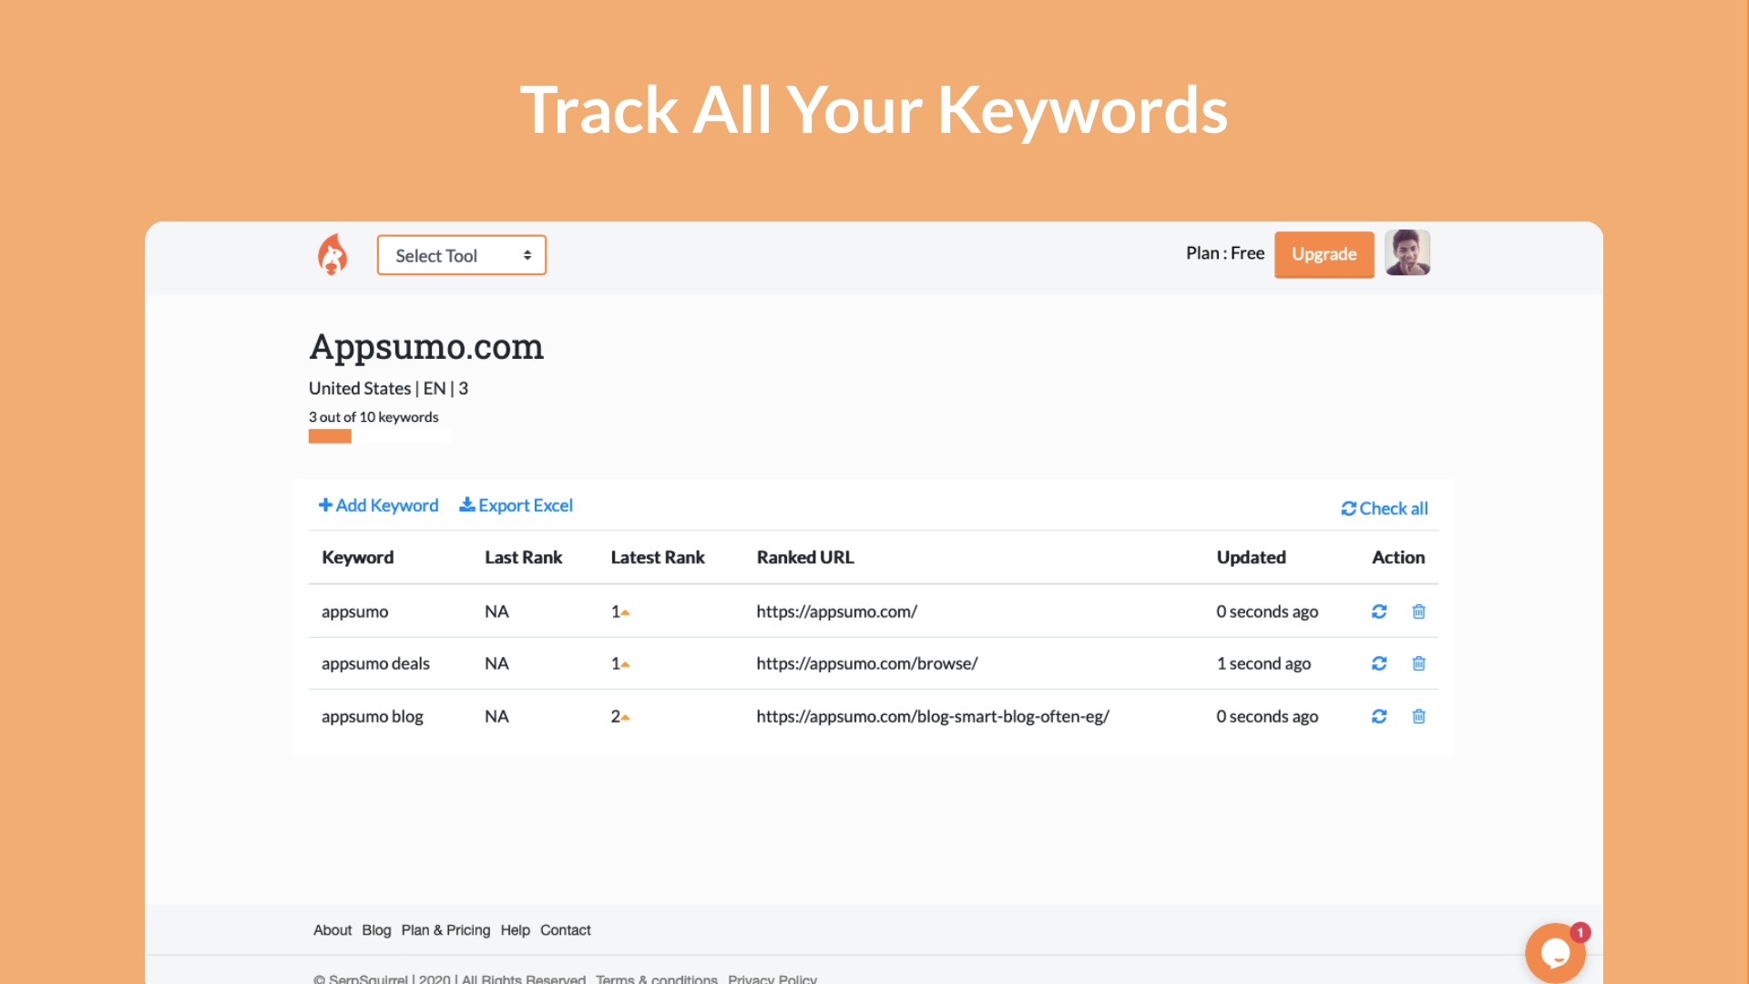The image size is (1749, 984).
Task: Refresh rank for appsumo keyword
Action: [x=1379, y=611]
